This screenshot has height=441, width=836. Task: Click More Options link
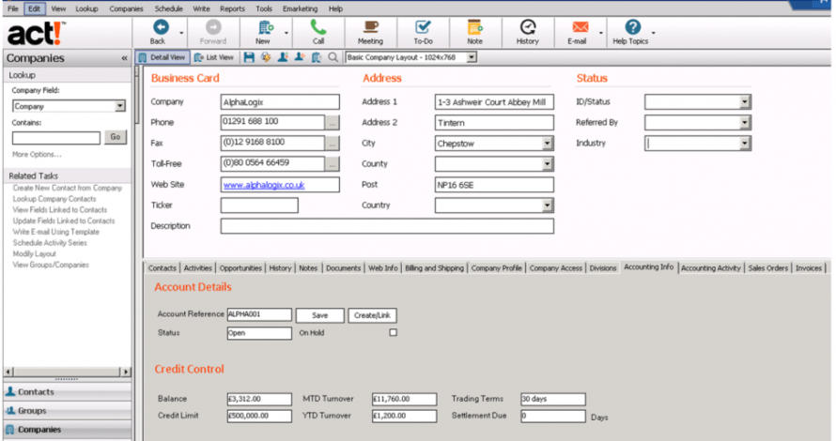pos(37,155)
